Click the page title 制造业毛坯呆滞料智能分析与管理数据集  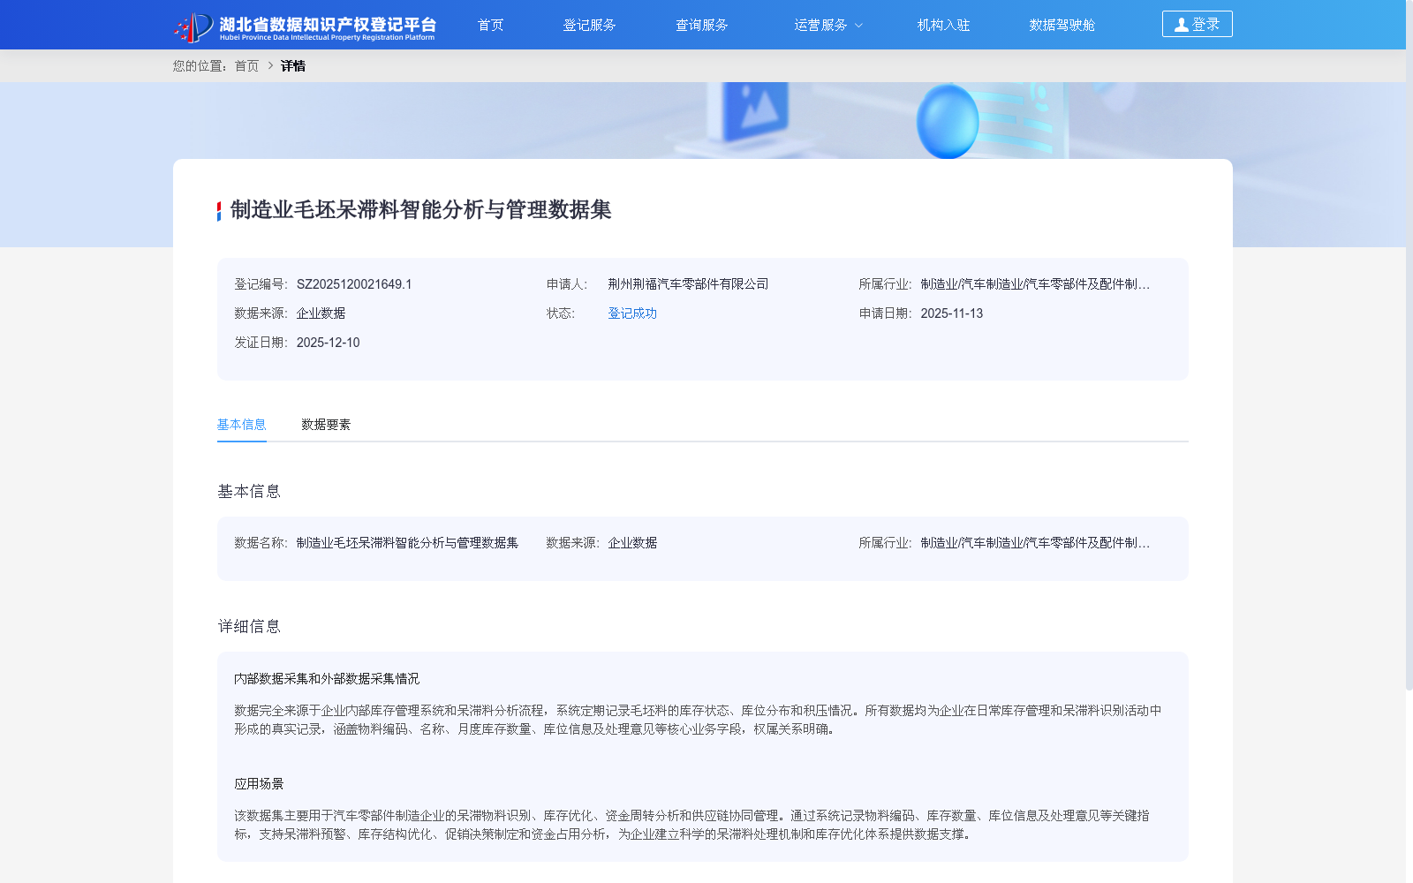tap(420, 210)
